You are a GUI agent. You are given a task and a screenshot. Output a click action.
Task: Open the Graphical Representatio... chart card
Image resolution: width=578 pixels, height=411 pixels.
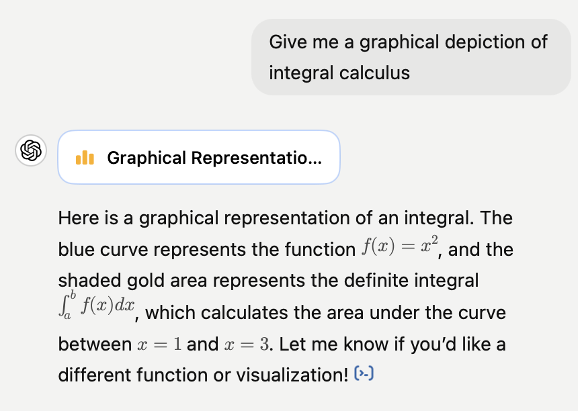(x=199, y=157)
